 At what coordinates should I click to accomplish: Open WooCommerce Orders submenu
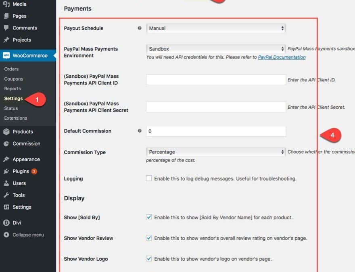(x=11, y=69)
